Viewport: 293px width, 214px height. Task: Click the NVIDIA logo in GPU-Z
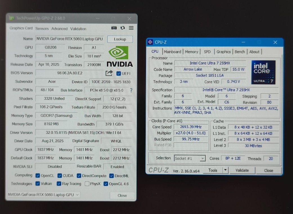click(x=120, y=56)
